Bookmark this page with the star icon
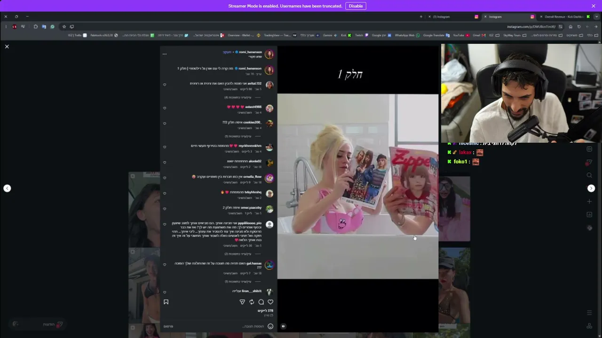 64,27
